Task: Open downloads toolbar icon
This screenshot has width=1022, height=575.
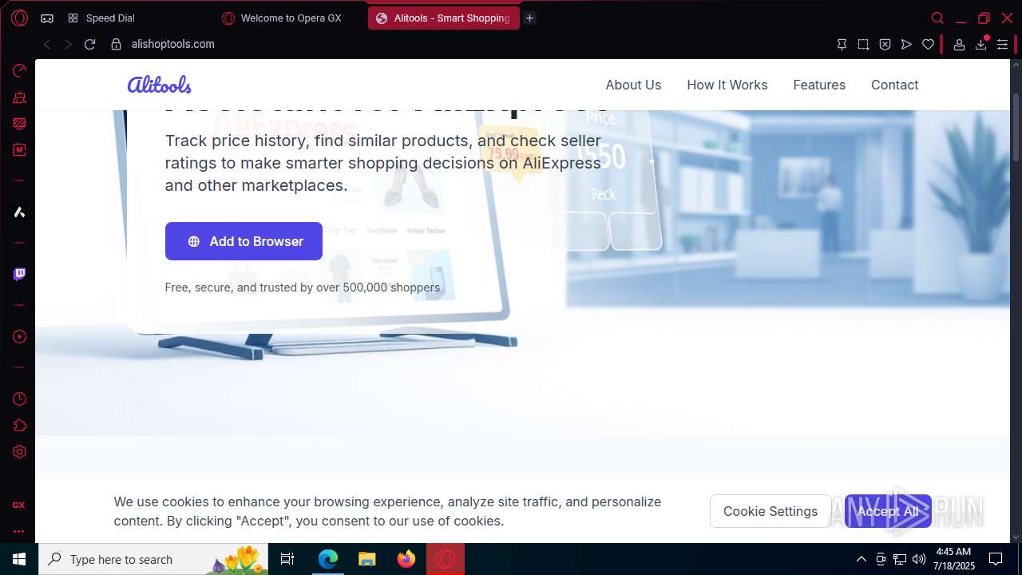Action: tap(981, 45)
